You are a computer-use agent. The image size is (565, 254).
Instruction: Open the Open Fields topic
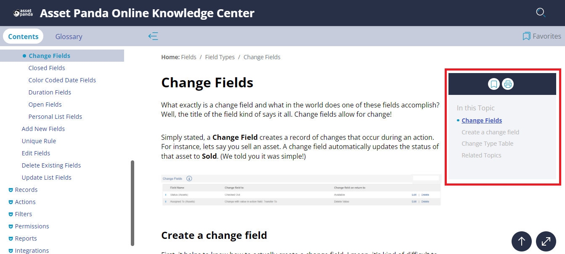[45, 105]
